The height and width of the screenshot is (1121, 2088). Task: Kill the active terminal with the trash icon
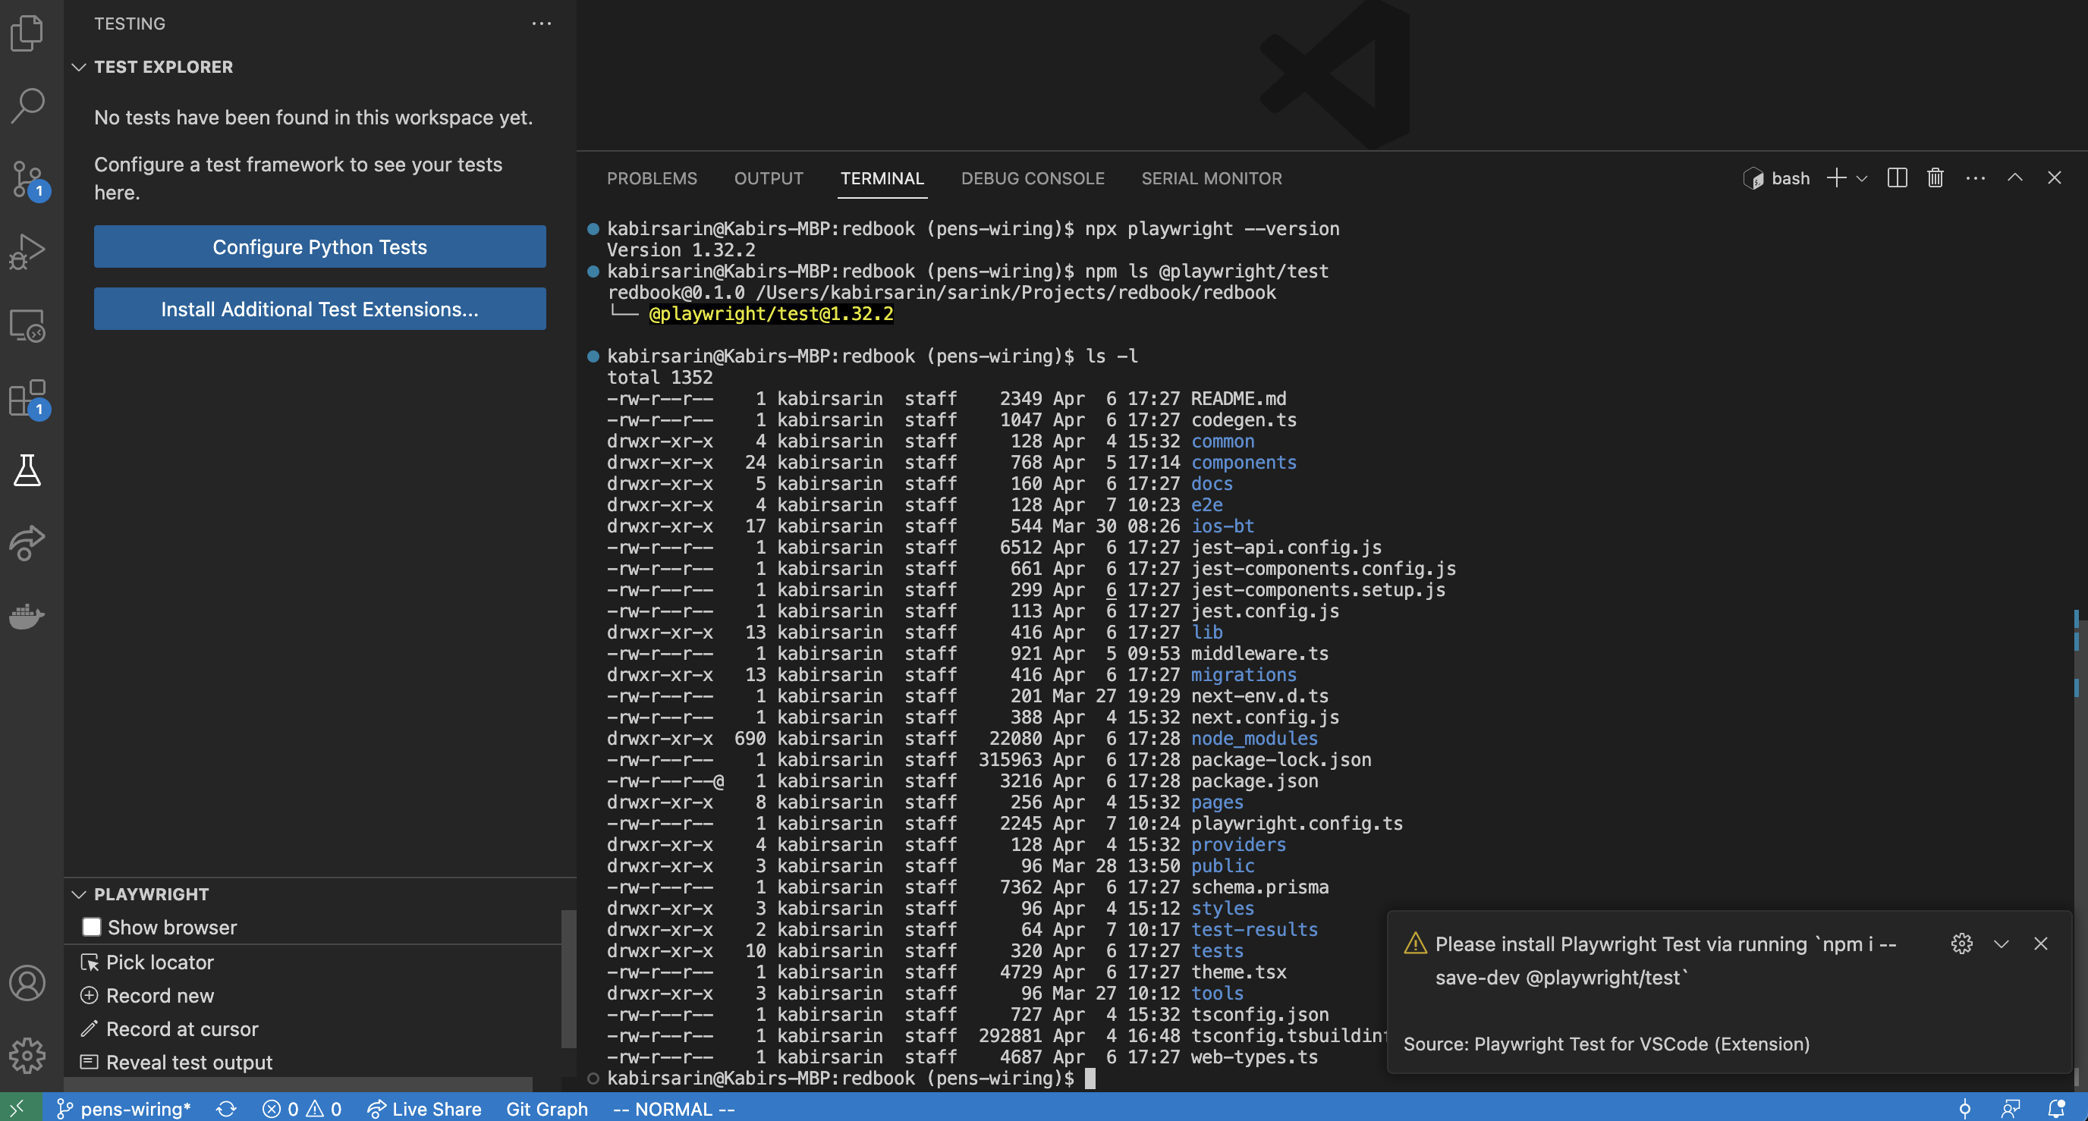point(1935,177)
